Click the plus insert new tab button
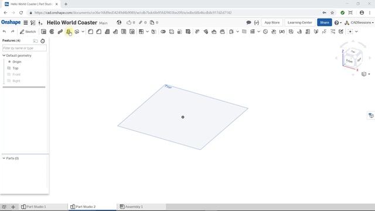Screen dimensions: 375x211 pos(13,207)
